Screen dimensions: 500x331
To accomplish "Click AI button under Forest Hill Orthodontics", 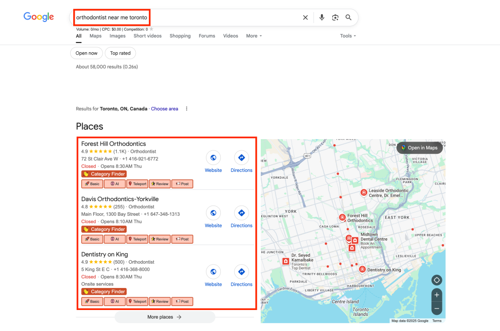I will (x=115, y=184).
